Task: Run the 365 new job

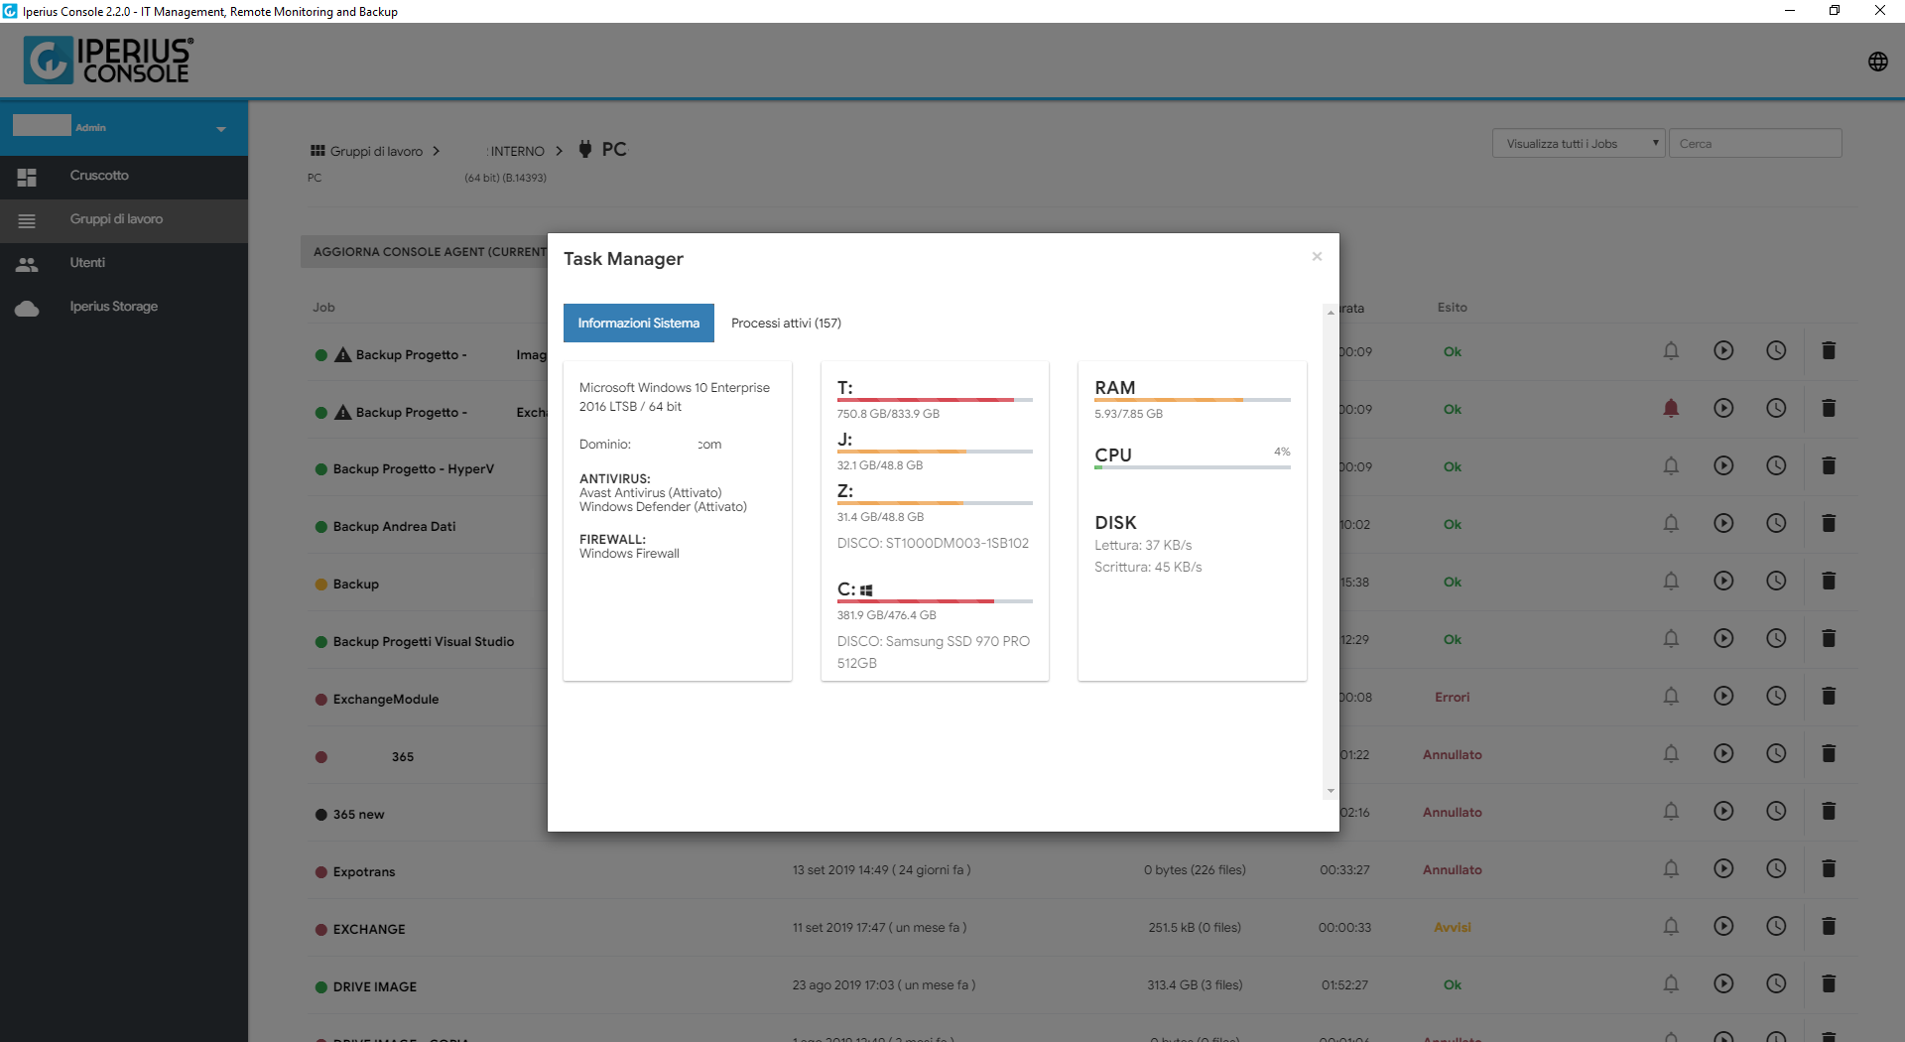Action: tap(1723, 811)
